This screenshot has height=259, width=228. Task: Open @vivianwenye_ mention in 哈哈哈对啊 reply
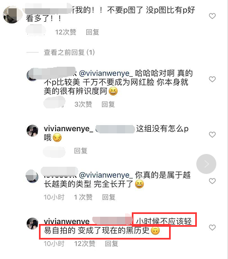(x=106, y=73)
